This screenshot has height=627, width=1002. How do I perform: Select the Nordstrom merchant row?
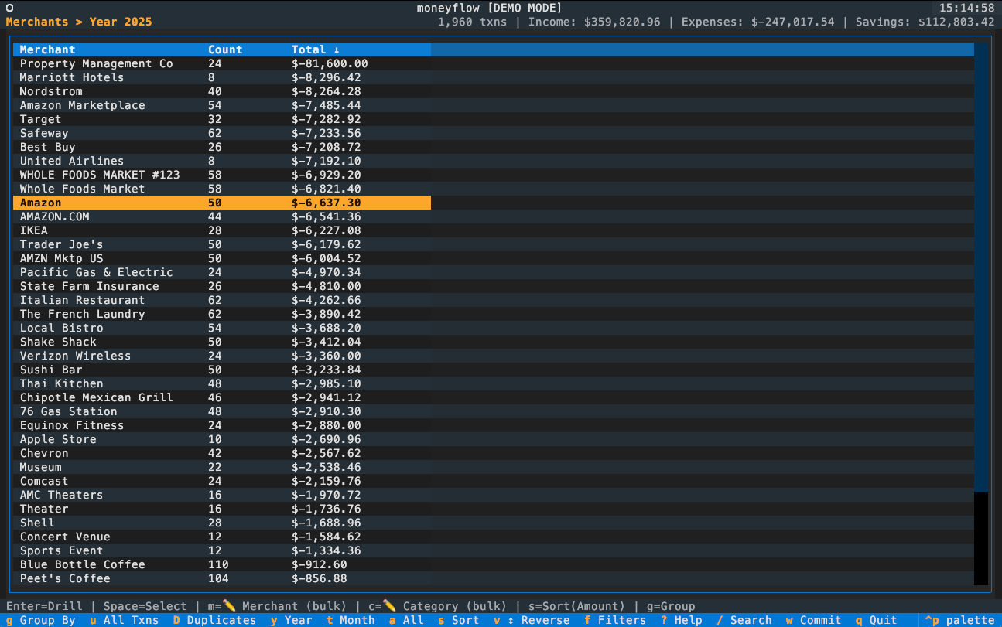(222, 91)
